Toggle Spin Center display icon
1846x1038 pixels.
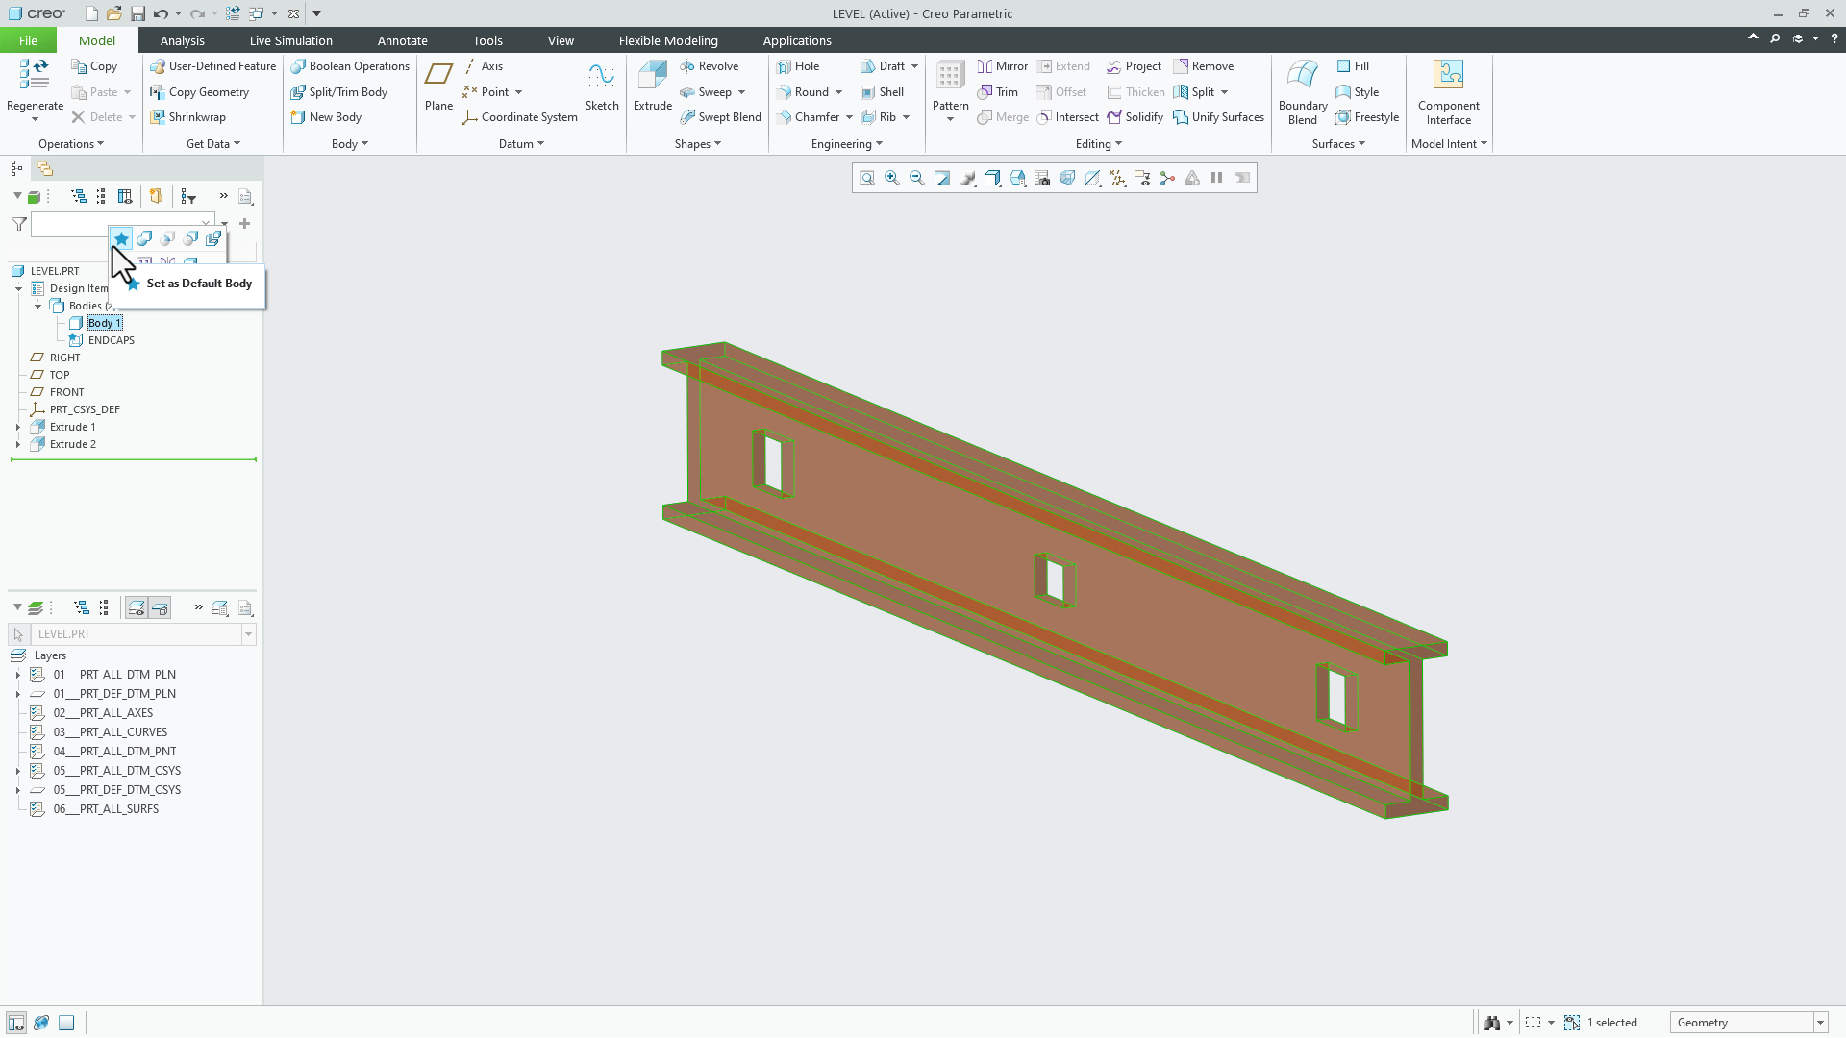1167,178
